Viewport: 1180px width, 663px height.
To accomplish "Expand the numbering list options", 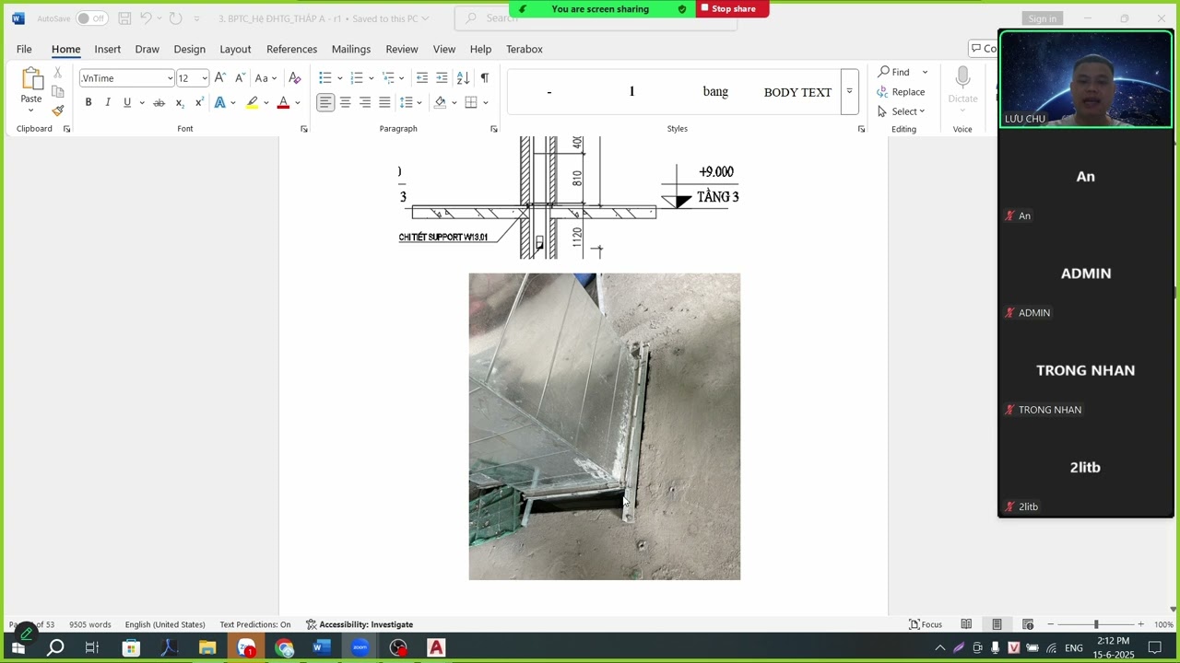I will point(372,78).
